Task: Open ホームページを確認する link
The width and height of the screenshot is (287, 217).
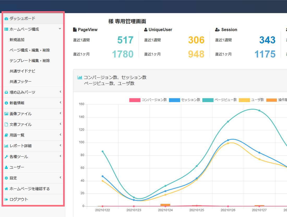Action: 29,189
